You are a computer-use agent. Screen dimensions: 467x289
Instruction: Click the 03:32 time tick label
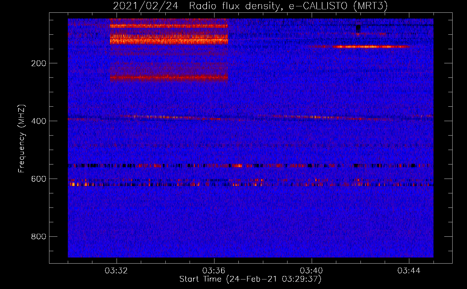(x=116, y=271)
